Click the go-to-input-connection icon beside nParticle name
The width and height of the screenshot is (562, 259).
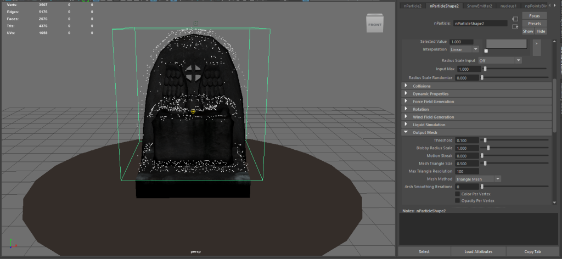[x=515, y=19]
